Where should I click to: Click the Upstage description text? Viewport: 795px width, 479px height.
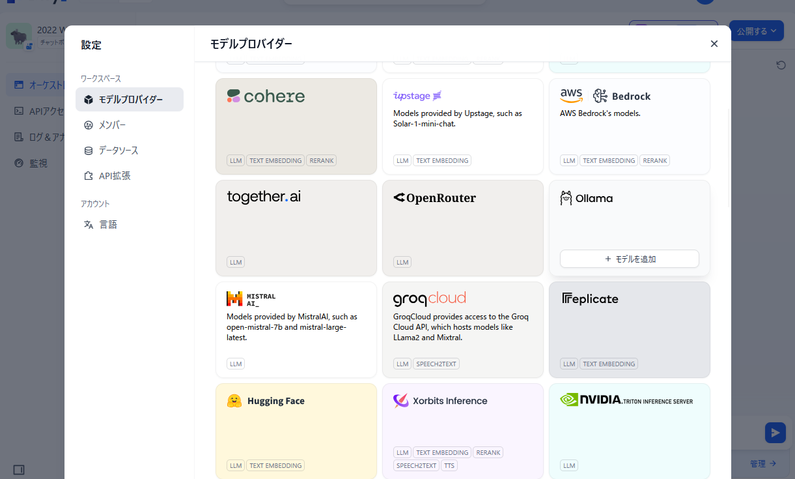(458, 119)
